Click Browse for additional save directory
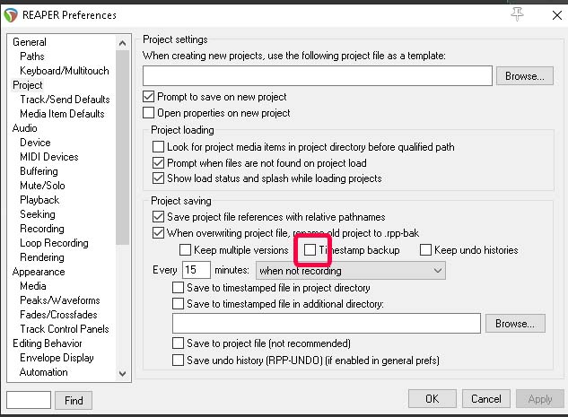568x417 pixels. click(515, 323)
